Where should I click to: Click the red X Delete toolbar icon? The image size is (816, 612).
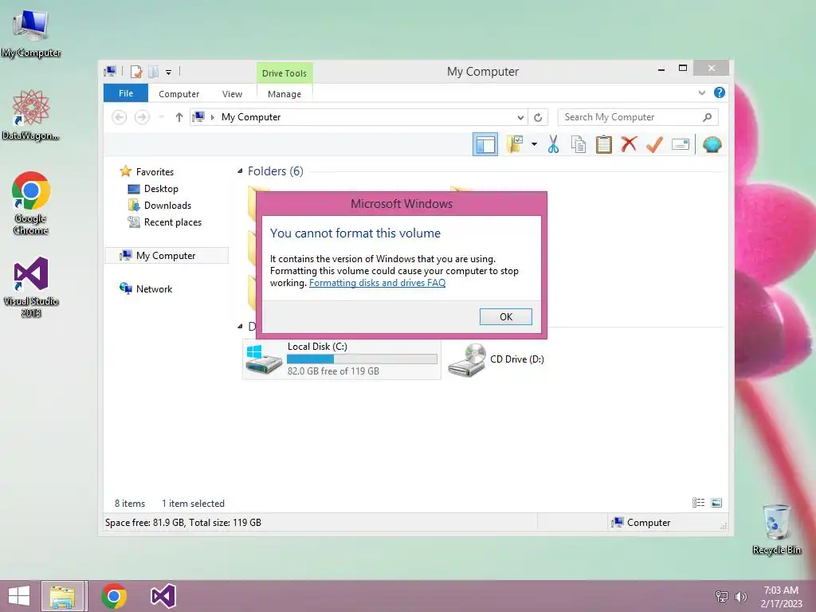[629, 144]
